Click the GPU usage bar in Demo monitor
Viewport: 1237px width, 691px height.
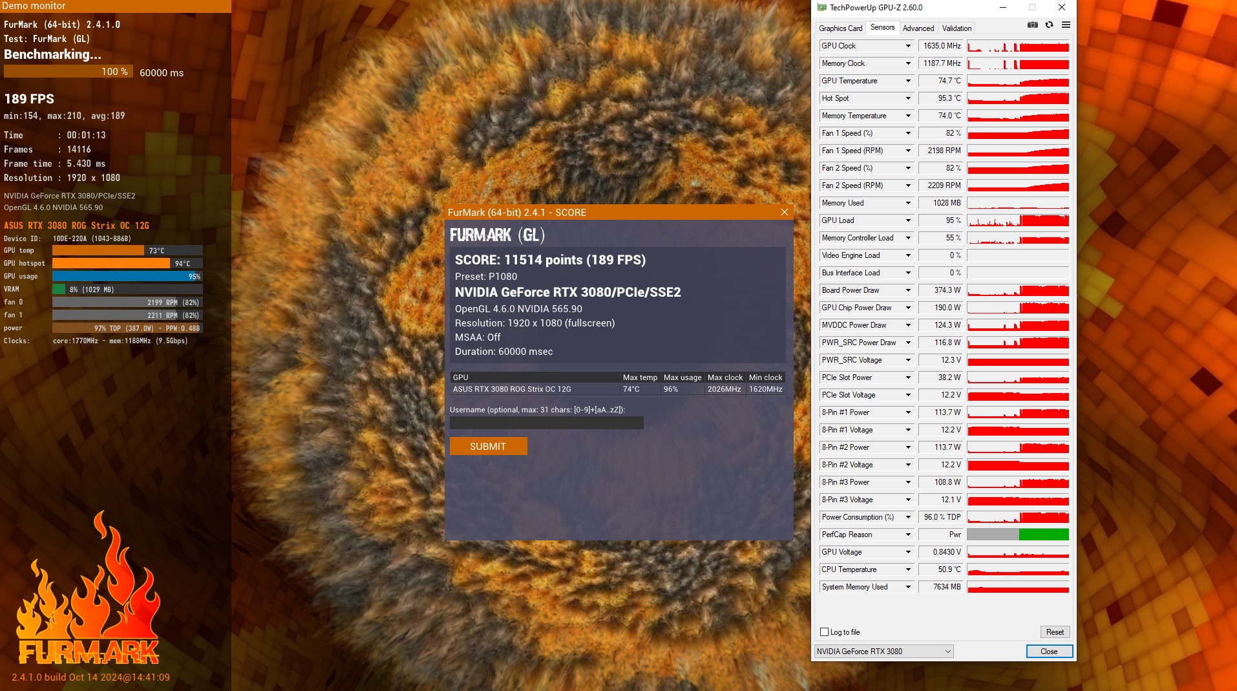pyautogui.click(x=127, y=276)
